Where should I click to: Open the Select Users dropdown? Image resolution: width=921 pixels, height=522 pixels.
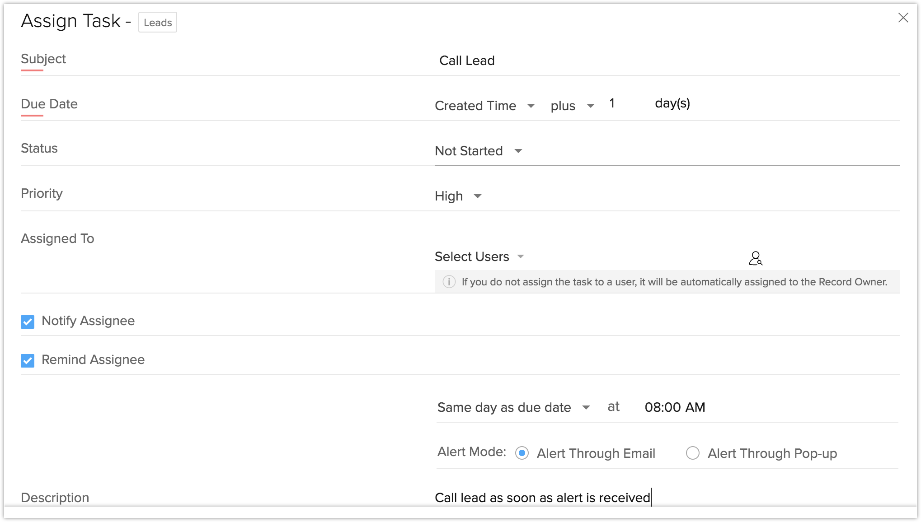[479, 256]
